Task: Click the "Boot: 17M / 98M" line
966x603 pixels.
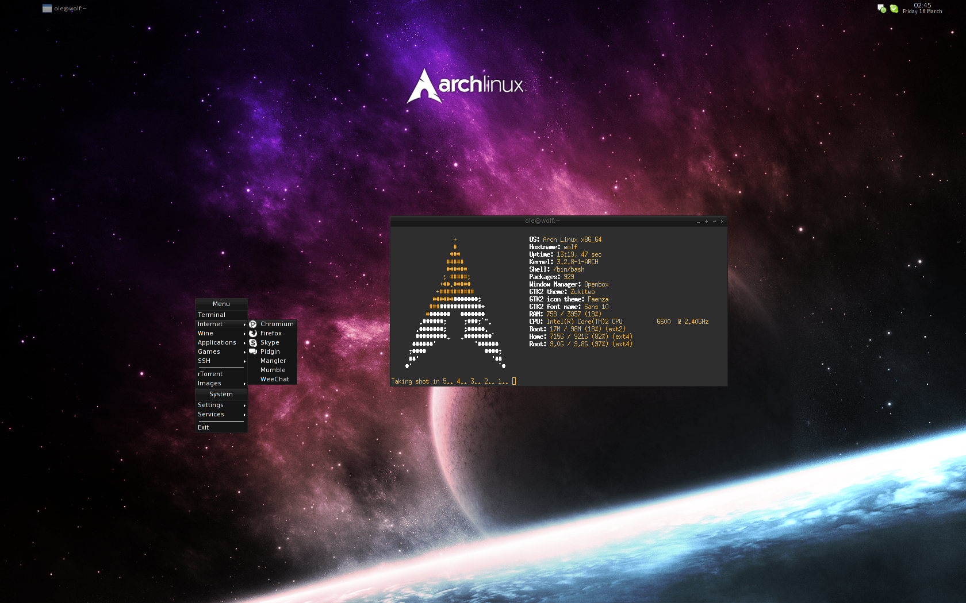Action: [x=577, y=329]
